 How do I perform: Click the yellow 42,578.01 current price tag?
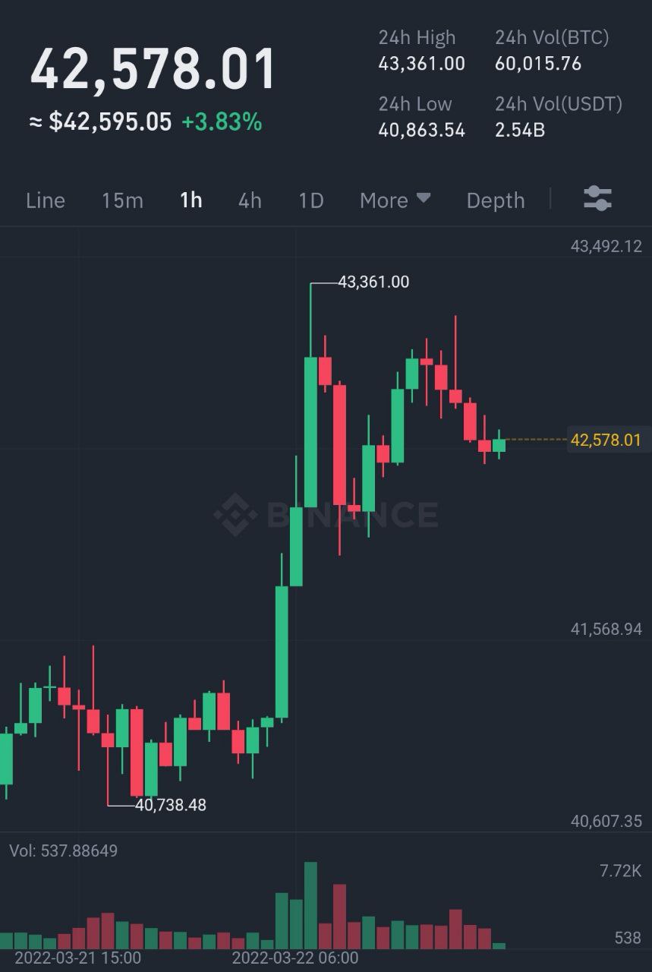[x=606, y=440]
